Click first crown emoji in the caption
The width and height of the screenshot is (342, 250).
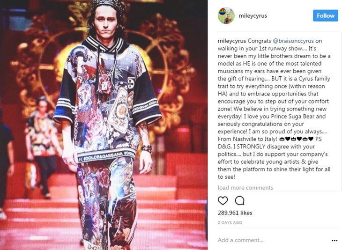tap(282, 139)
